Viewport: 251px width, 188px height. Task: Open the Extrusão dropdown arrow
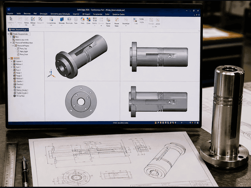[62, 25]
